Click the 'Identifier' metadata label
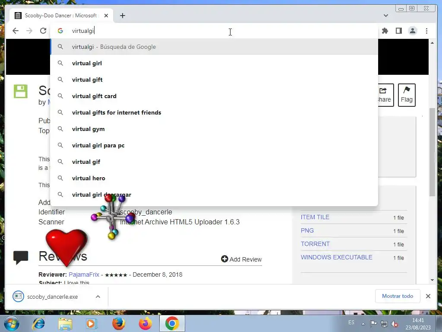 (52, 212)
